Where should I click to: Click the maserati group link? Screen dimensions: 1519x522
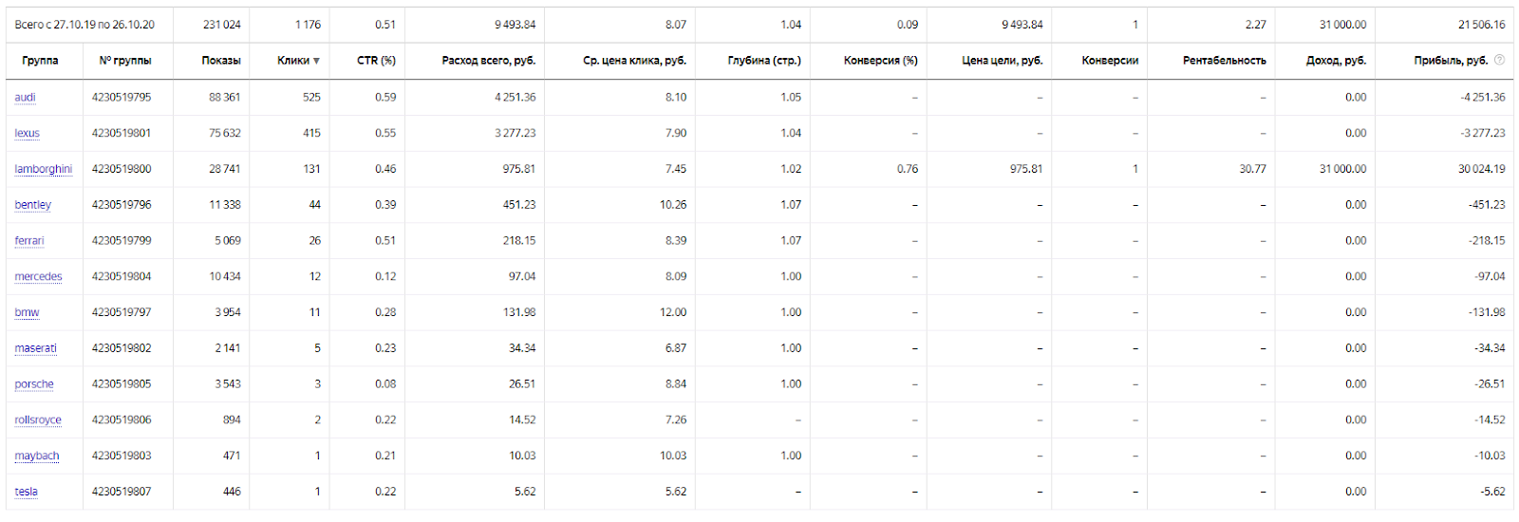pos(36,348)
